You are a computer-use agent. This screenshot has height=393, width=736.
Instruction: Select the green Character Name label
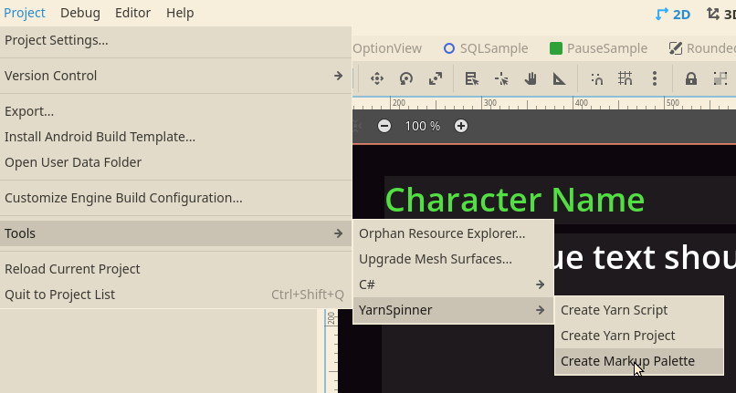(x=515, y=200)
